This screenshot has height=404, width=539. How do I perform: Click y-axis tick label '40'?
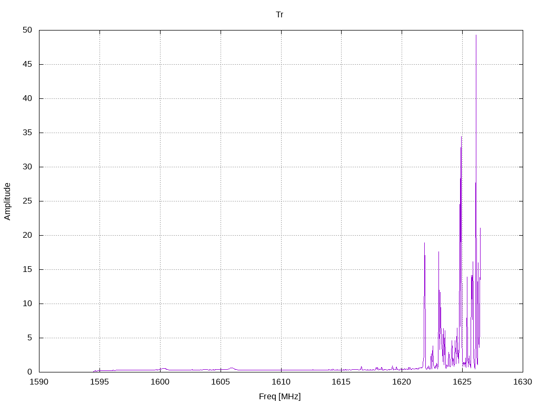[x=27, y=98]
